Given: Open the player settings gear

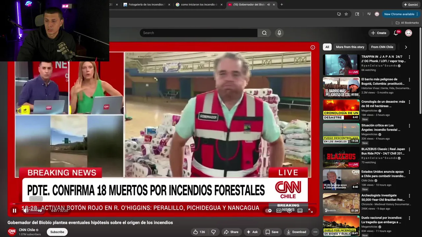Looking at the screenshot, I should tap(289, 211).
